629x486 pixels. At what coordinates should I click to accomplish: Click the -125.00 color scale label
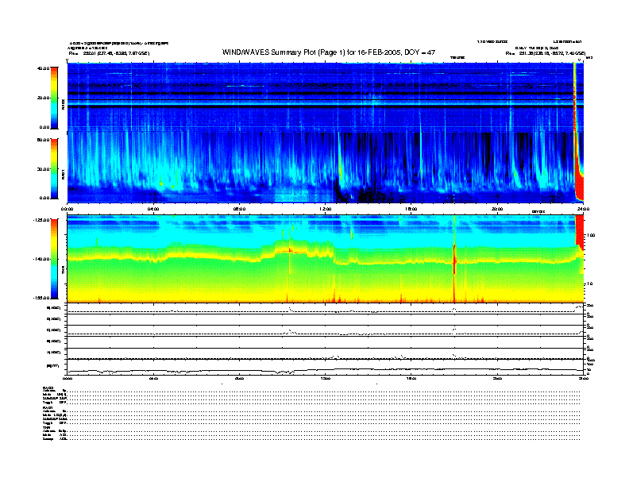[x=42, y=220]
